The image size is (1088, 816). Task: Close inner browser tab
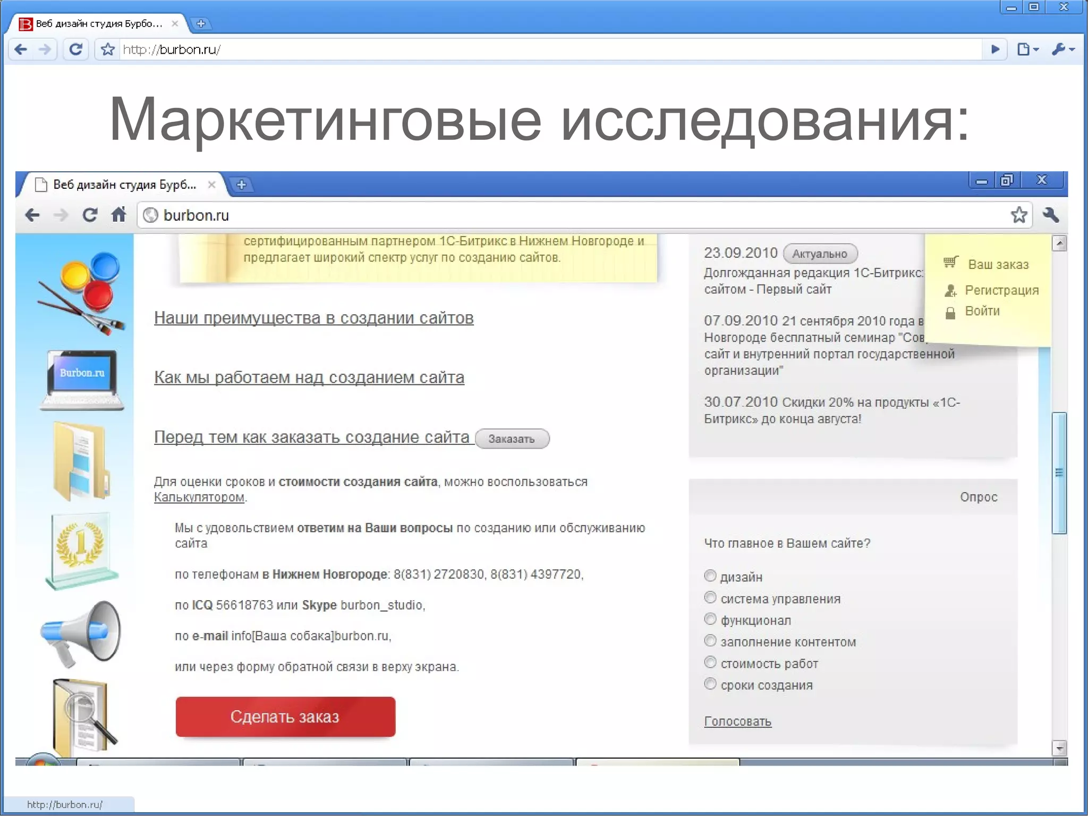(211, 184)
